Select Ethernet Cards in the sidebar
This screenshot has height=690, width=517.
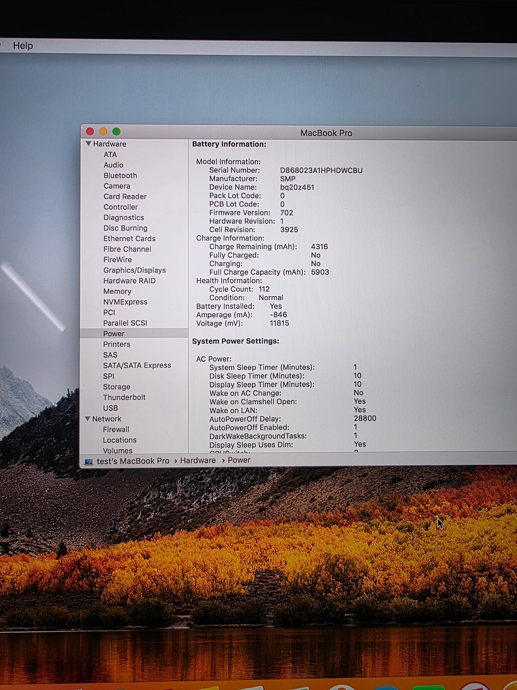129,238
